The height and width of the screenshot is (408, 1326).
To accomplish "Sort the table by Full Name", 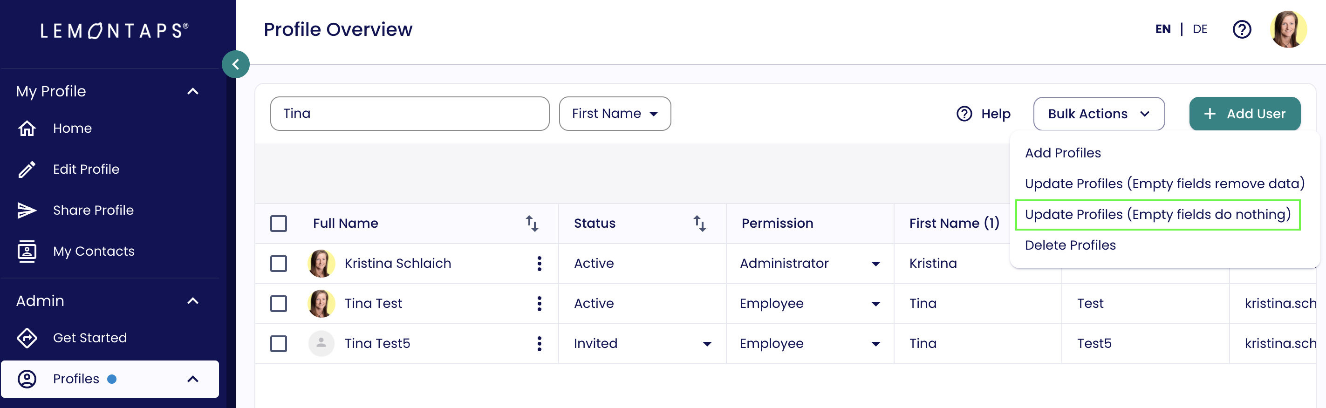I will click(x=532, y=223).
